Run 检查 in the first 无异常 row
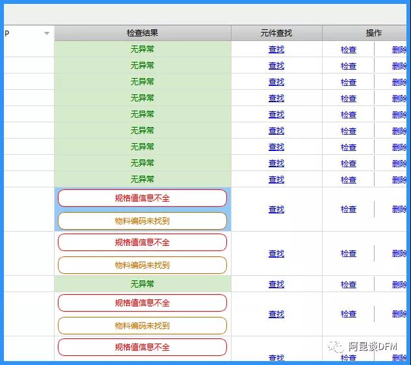411x365 pixels. [x=349, y=49]
